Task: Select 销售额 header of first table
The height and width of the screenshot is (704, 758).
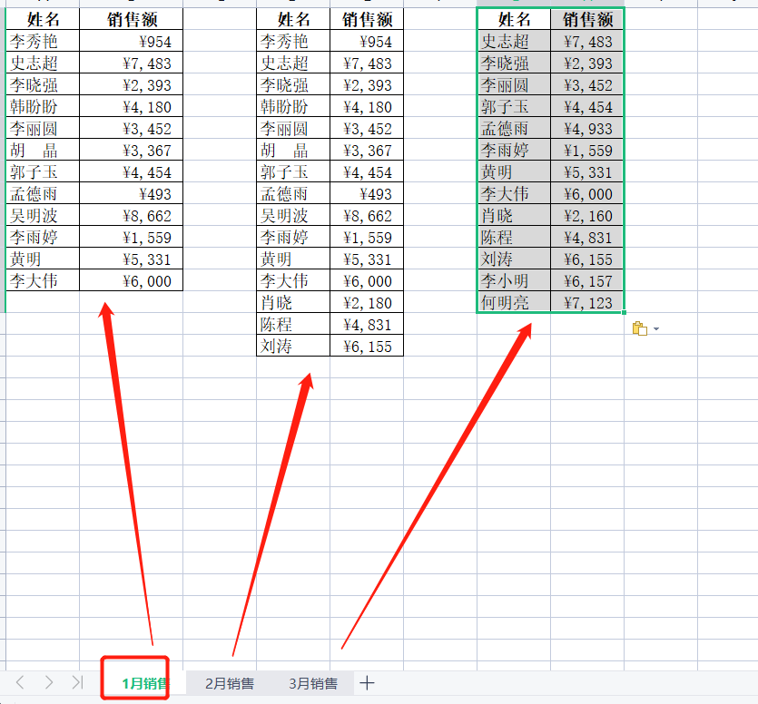Action: (x=131, y=19)
